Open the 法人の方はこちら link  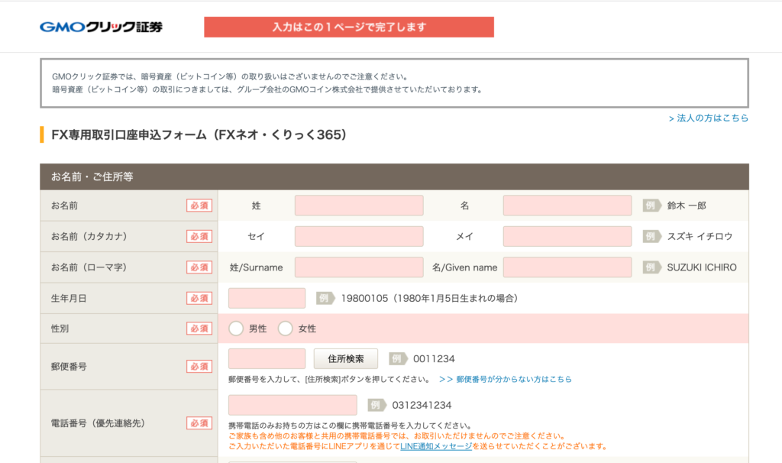pyautogui.click(x=709, y=118)
